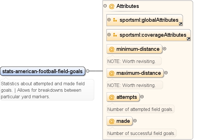Collapse the stats-american-football-field-goals element
The width and height of the screenshot is (198, 140).
coord(87,71)
